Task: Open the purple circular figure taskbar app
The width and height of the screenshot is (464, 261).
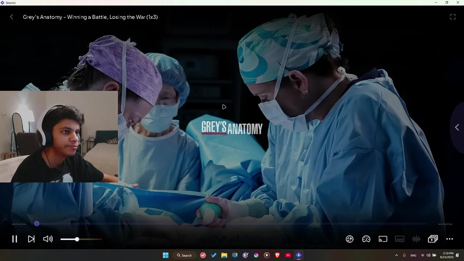Action: [x=245, y=255]
